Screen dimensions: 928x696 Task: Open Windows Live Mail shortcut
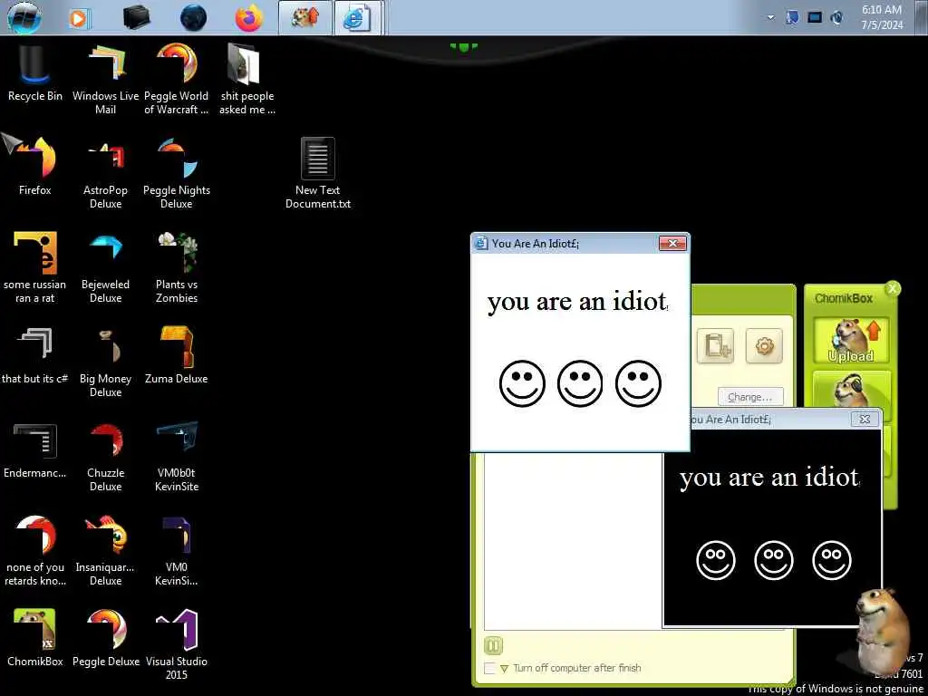[105, 79]
